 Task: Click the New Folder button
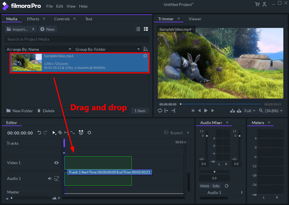click(20, 111)
